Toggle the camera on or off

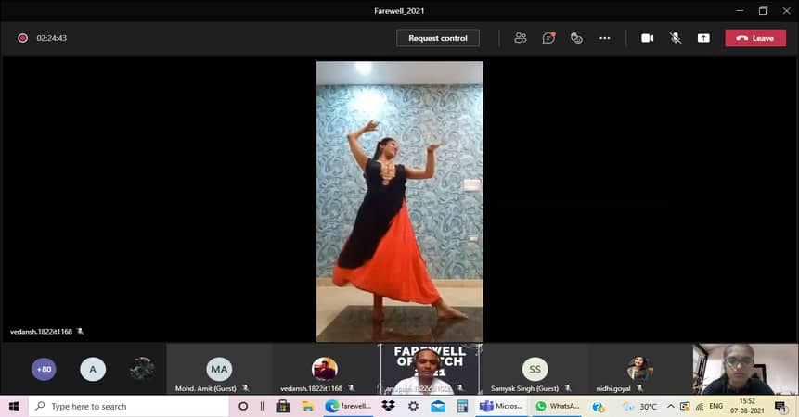point(648,38)
